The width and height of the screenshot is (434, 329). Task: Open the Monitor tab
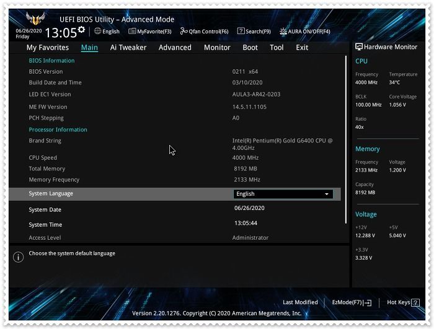(x=217, y=48)
